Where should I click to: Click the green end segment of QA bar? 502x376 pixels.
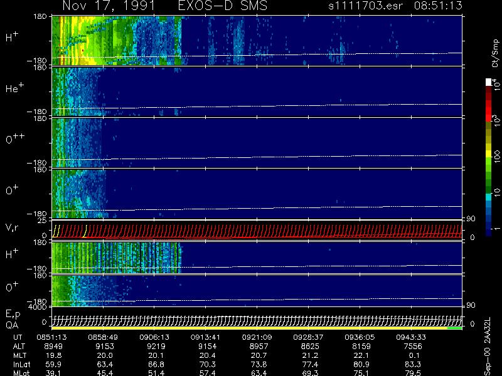tap(454, 328)
